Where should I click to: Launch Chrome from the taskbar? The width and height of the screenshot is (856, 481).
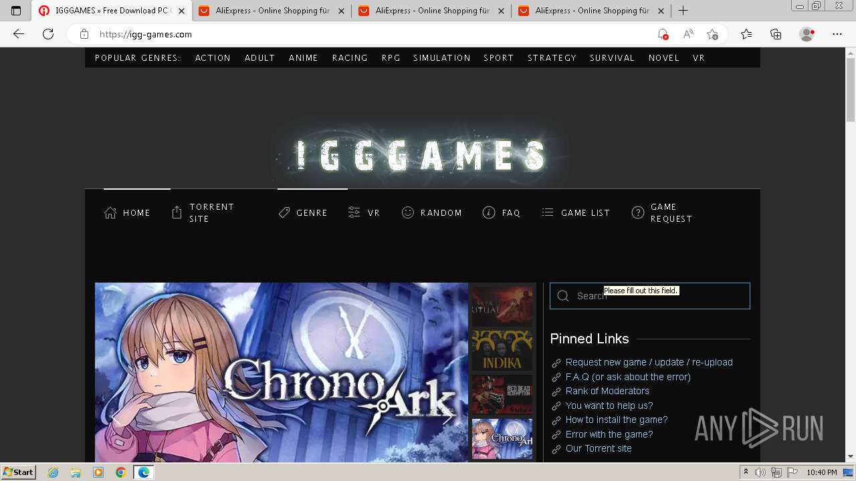pyautogui.click(x=120, y=472)
